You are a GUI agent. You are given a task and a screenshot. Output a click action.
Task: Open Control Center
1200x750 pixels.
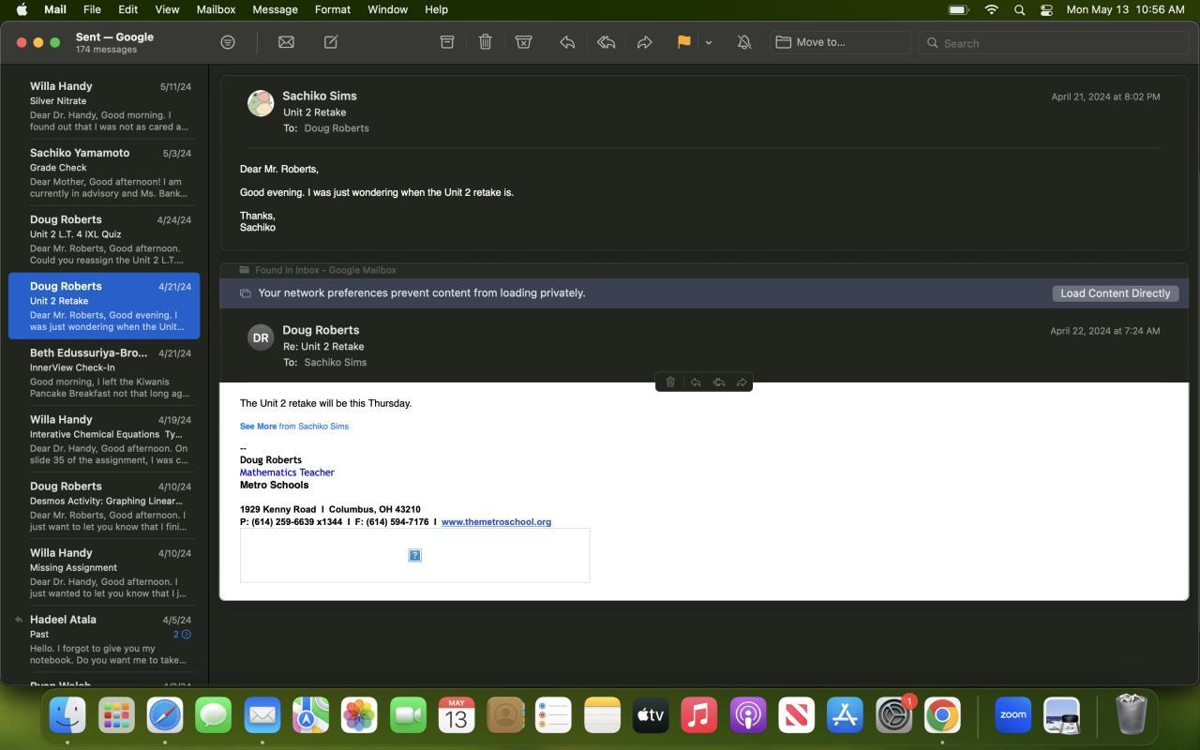[1046, 9]
